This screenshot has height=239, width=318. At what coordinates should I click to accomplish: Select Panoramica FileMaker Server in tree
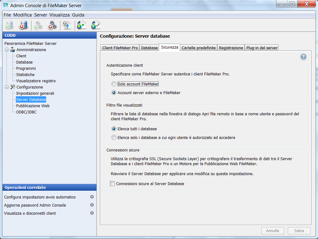click(x=30, y=43)
